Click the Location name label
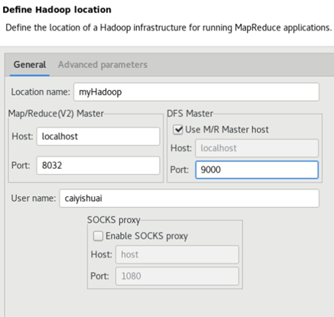The height and width of the screenshot is (317, 334). 41,92
